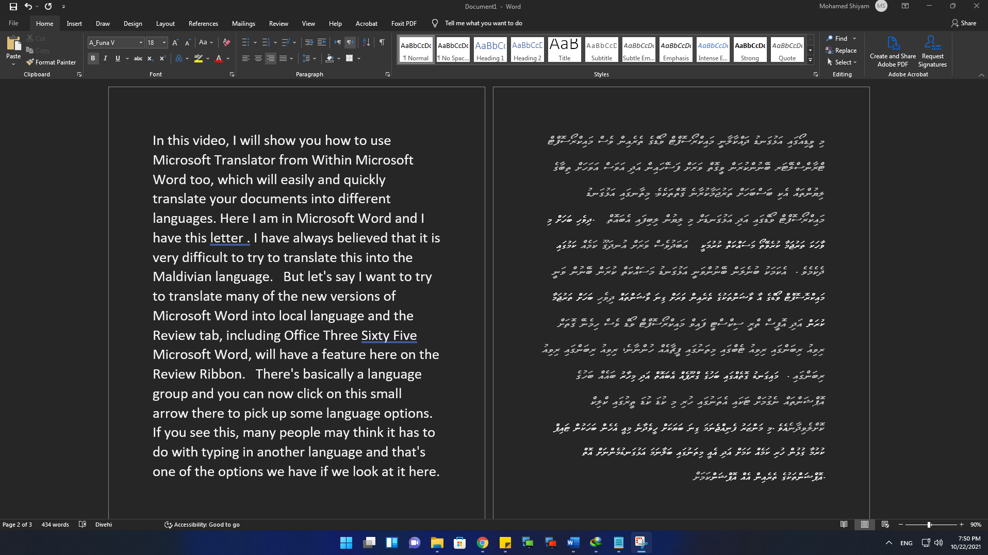Open the borders dropdown arrow
Screen dimensions: 988x555
[x=359, y=59]
